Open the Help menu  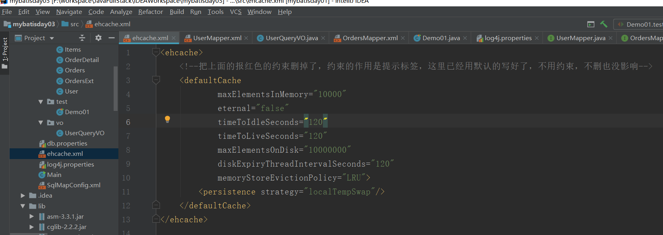[x=285, y=12]
